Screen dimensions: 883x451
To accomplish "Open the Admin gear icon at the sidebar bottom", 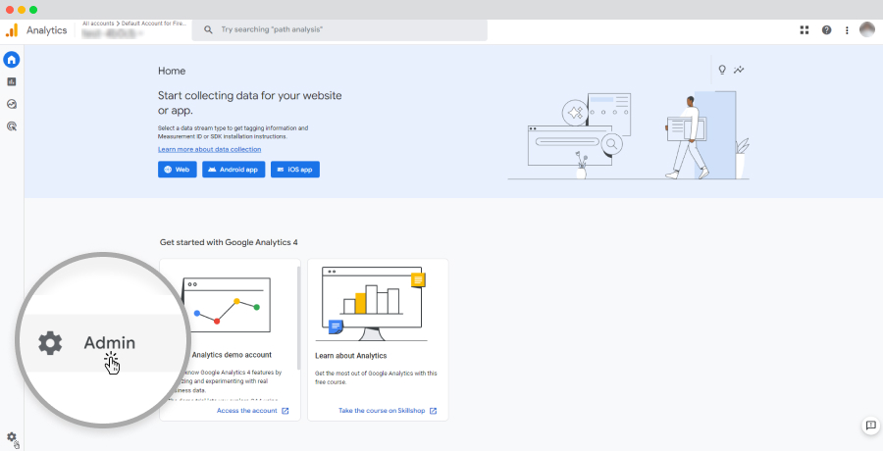I will pos(11,437).
